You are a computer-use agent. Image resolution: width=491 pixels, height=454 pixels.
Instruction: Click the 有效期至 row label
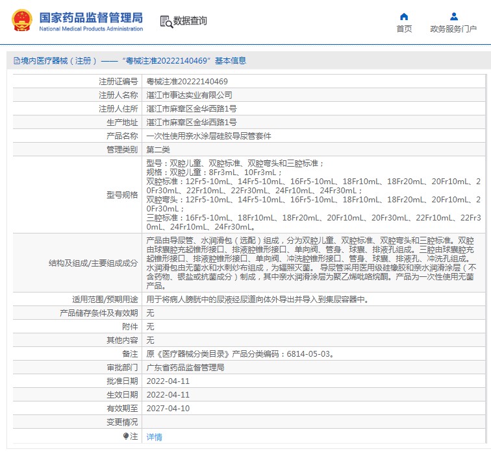click(x=122, y=409)
